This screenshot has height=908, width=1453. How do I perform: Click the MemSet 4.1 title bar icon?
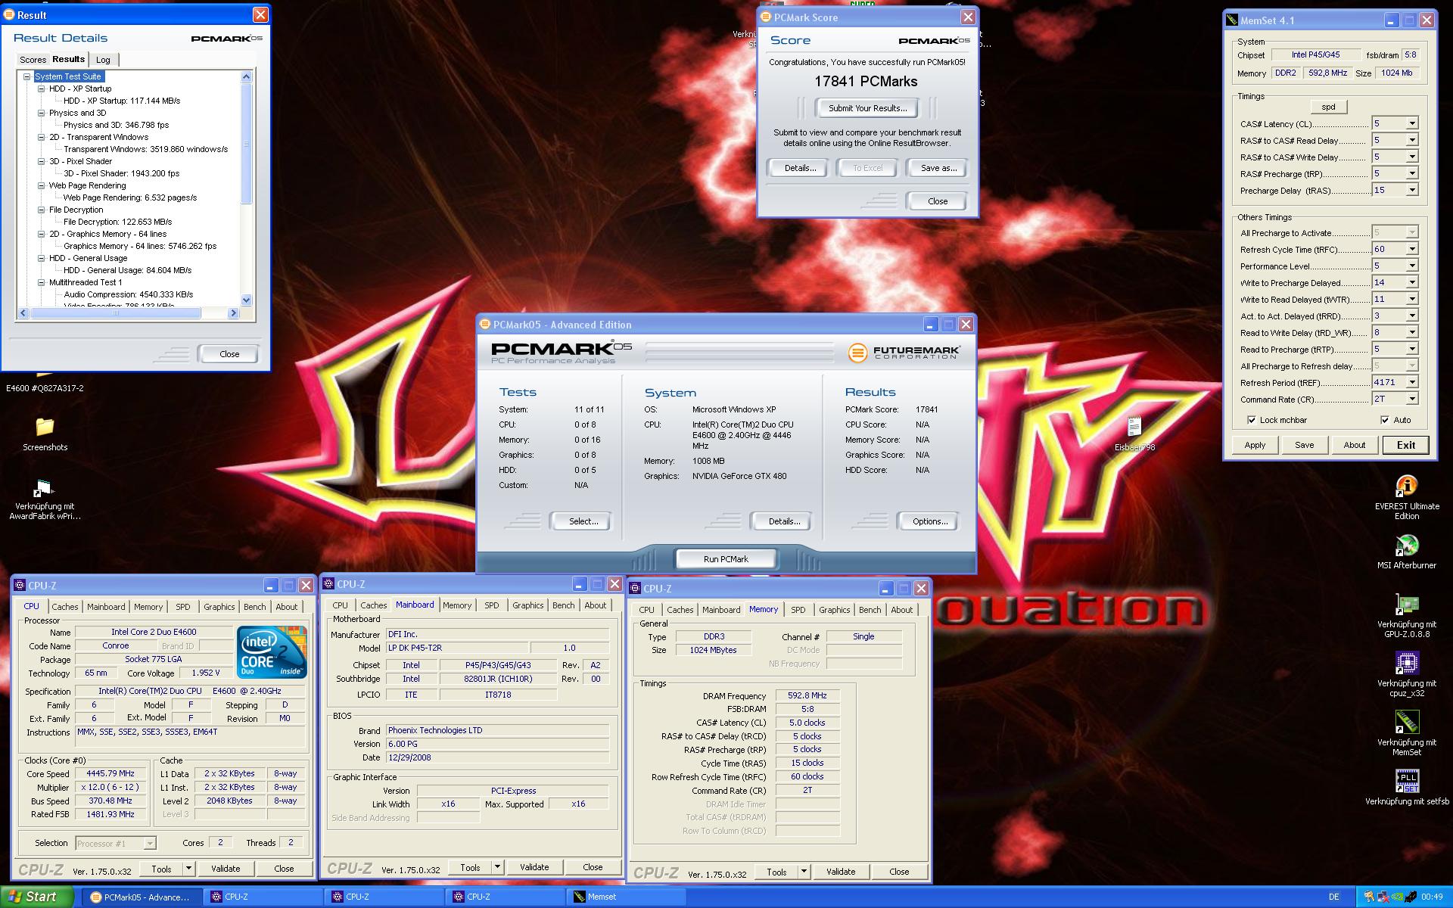(1232, 20)
